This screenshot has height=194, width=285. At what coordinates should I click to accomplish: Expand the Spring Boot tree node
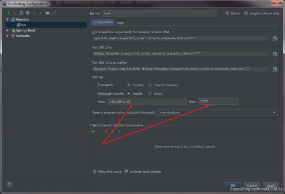point(7,30)
